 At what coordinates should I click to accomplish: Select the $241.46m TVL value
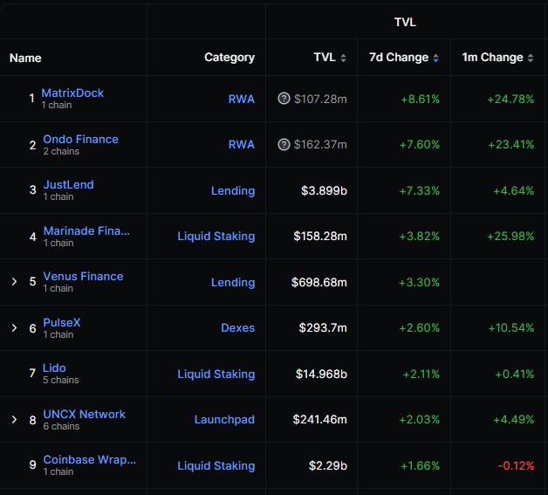click(320, 419)
